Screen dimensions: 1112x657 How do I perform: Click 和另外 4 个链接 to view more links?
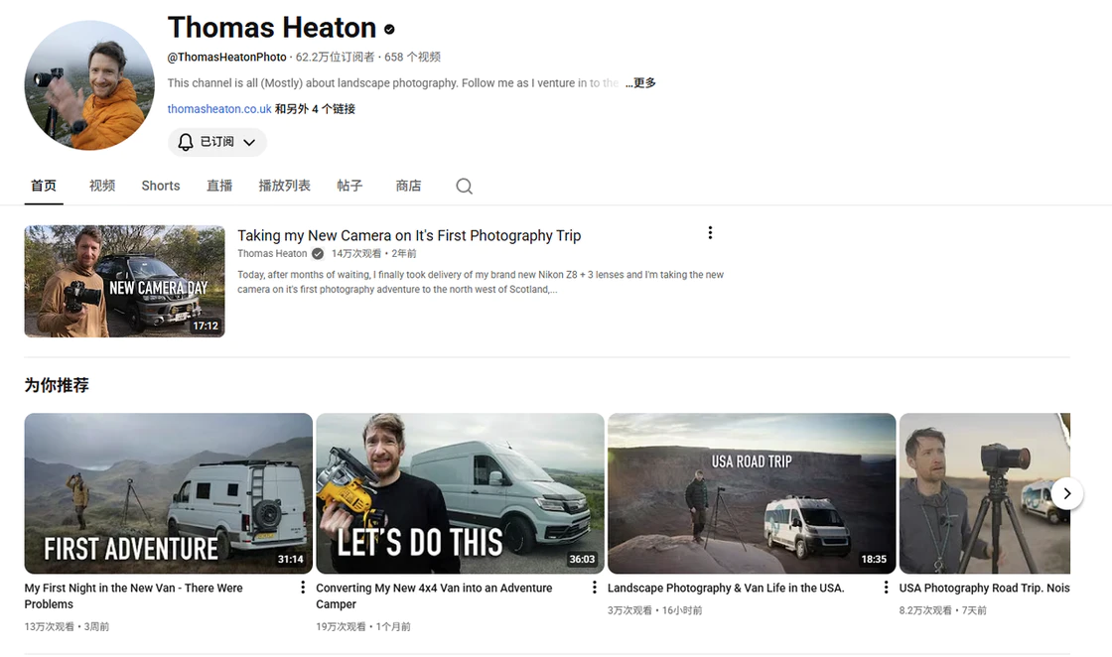click(x=315, y=109)
